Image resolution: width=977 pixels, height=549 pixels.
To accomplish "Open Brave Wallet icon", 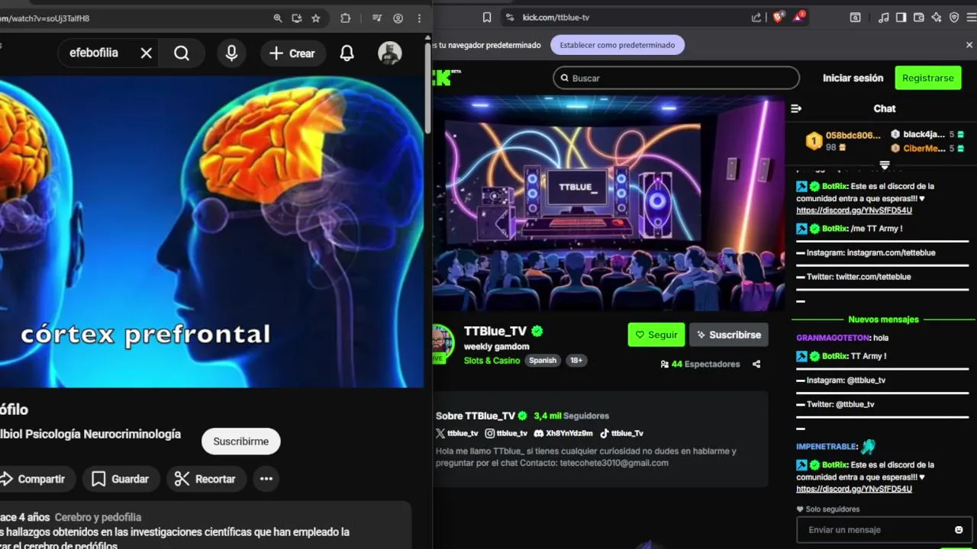I will tap(919, 18).
